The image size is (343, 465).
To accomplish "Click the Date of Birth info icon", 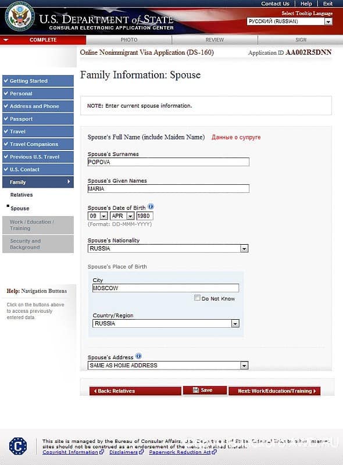I will point(151,206).
